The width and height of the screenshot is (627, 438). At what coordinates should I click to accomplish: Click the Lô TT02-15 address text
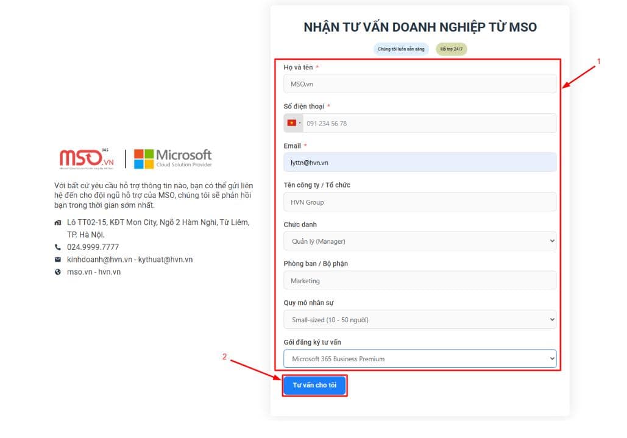tap(158, 228)
